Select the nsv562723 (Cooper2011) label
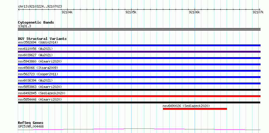The image size is (269, 133). click(x=38, y=74)
